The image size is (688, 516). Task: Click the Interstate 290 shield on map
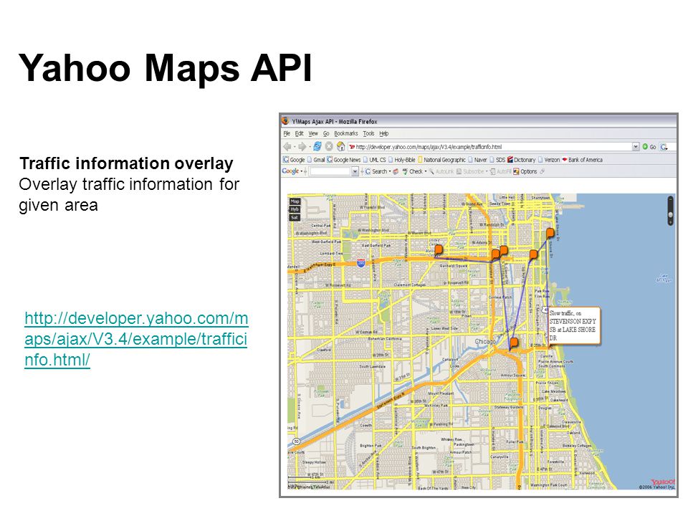[x=360, y=263]
